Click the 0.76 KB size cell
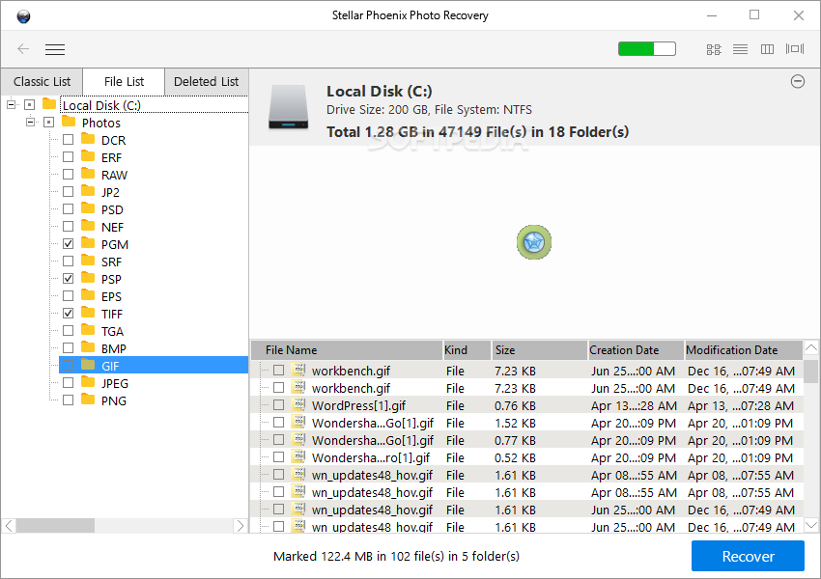Screen dimensions: 821x579 pyautogui.click(x=515, y=405)
